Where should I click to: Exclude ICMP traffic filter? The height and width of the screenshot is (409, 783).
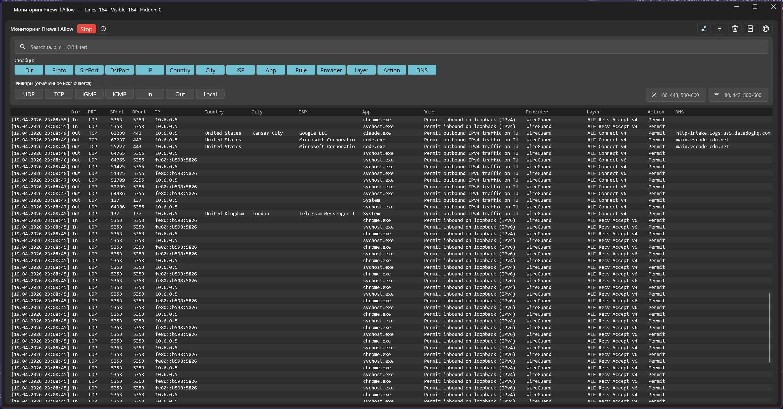coord(120,94)
